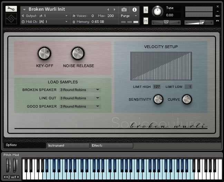
Task: Open BROKEN SPEAKER round robins dropdown
Action: click(x=80, y=90)
